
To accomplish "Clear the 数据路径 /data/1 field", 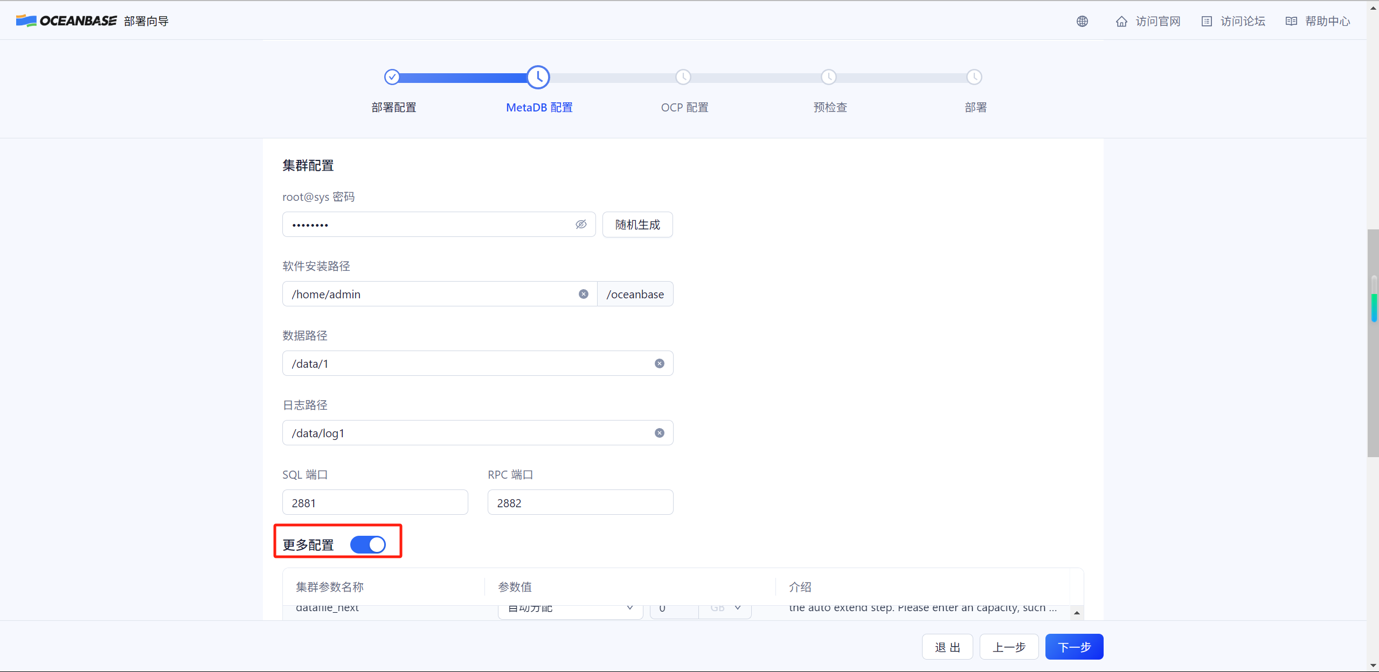I will point(659,363).
